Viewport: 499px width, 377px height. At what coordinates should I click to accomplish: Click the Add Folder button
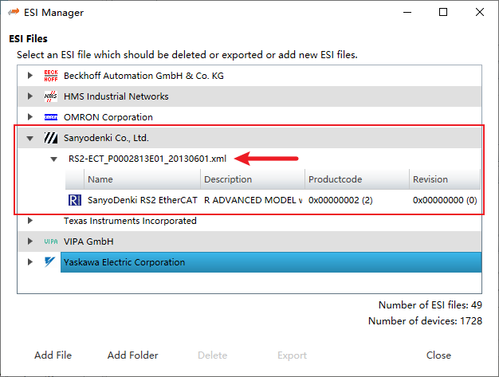click(132, 355)
